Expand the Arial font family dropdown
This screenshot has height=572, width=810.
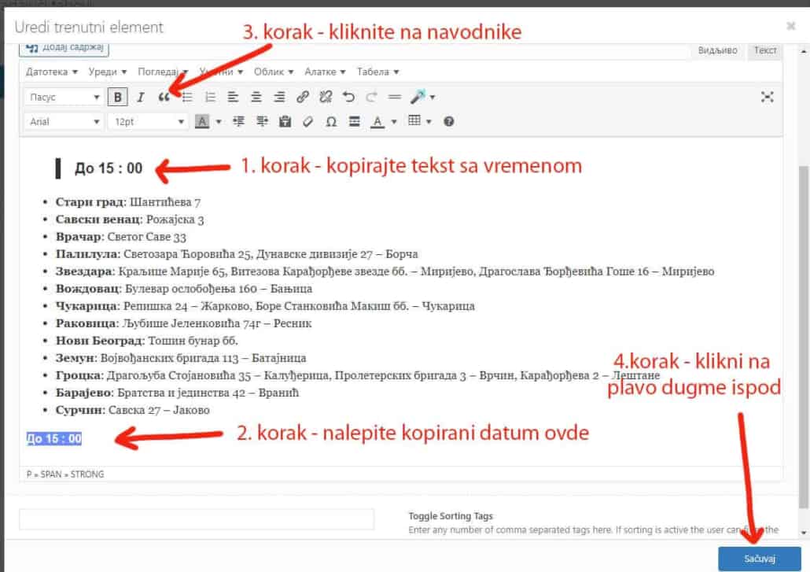(x=64, y=121)
